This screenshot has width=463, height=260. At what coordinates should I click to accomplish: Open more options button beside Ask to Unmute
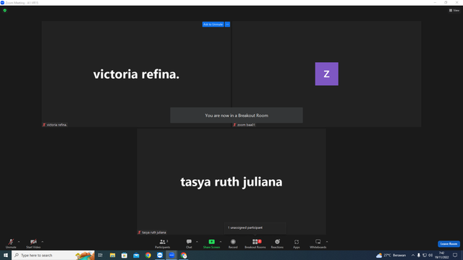point(227,24)
